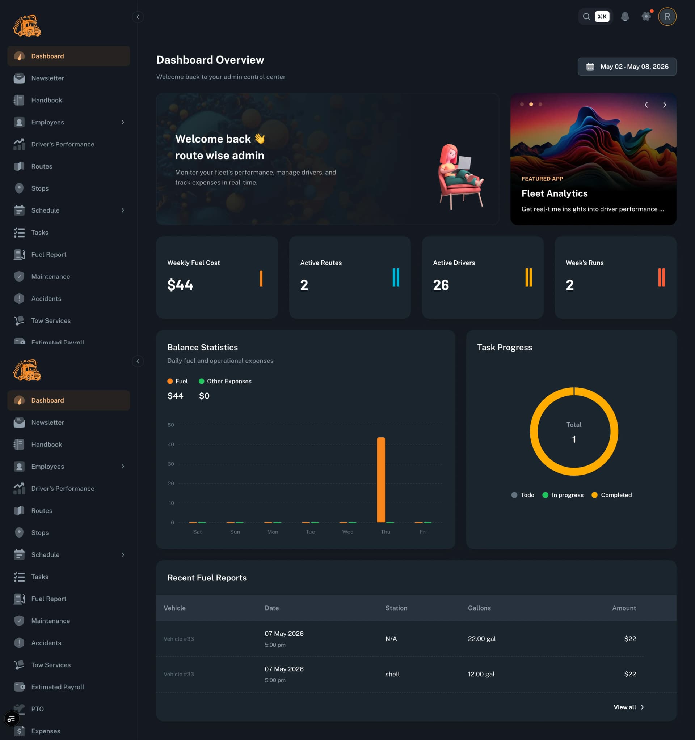Select the third carousel dot indicator
The height and width of the screenshot is (740, 695).
540,105
